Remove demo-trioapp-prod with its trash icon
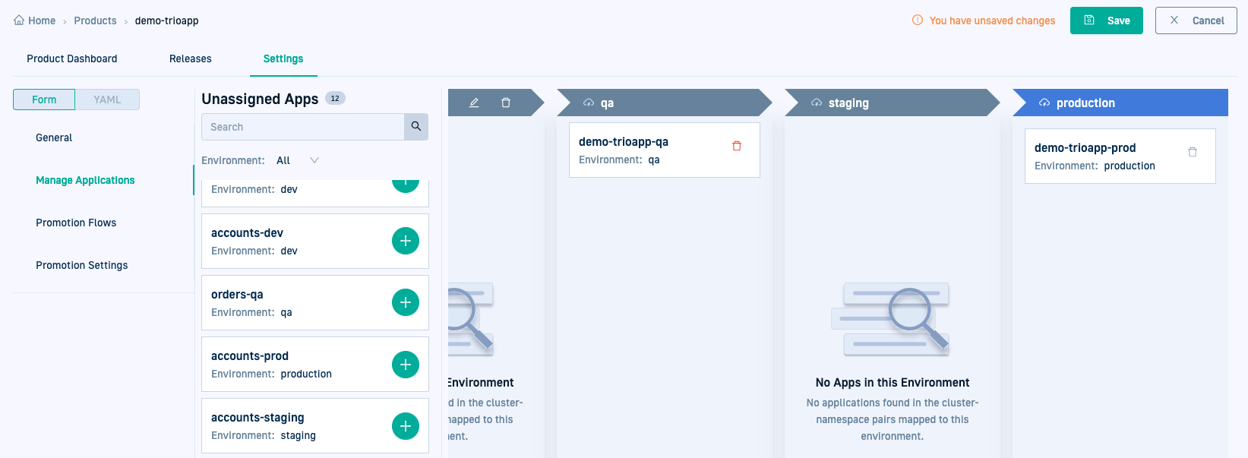This screenshot has width=1248, height=458. [x=1192, y=152]
